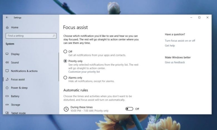Click the clock icon beside During these times
Image resolution: width=217 pixels, height=130 pixels.
(x=66, y=109)
